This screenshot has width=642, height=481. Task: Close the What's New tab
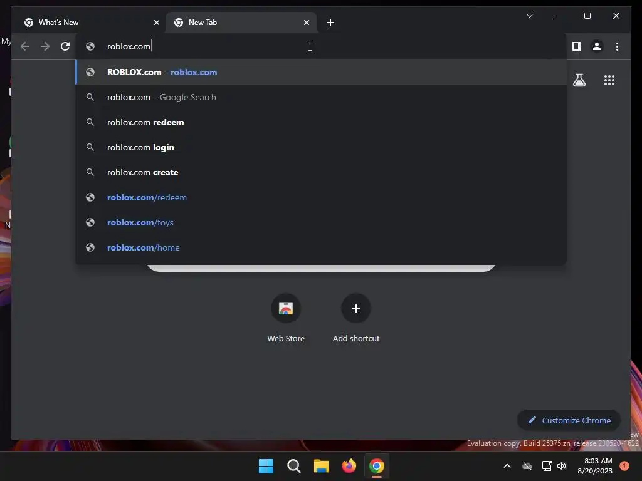(x=156, y=23)
